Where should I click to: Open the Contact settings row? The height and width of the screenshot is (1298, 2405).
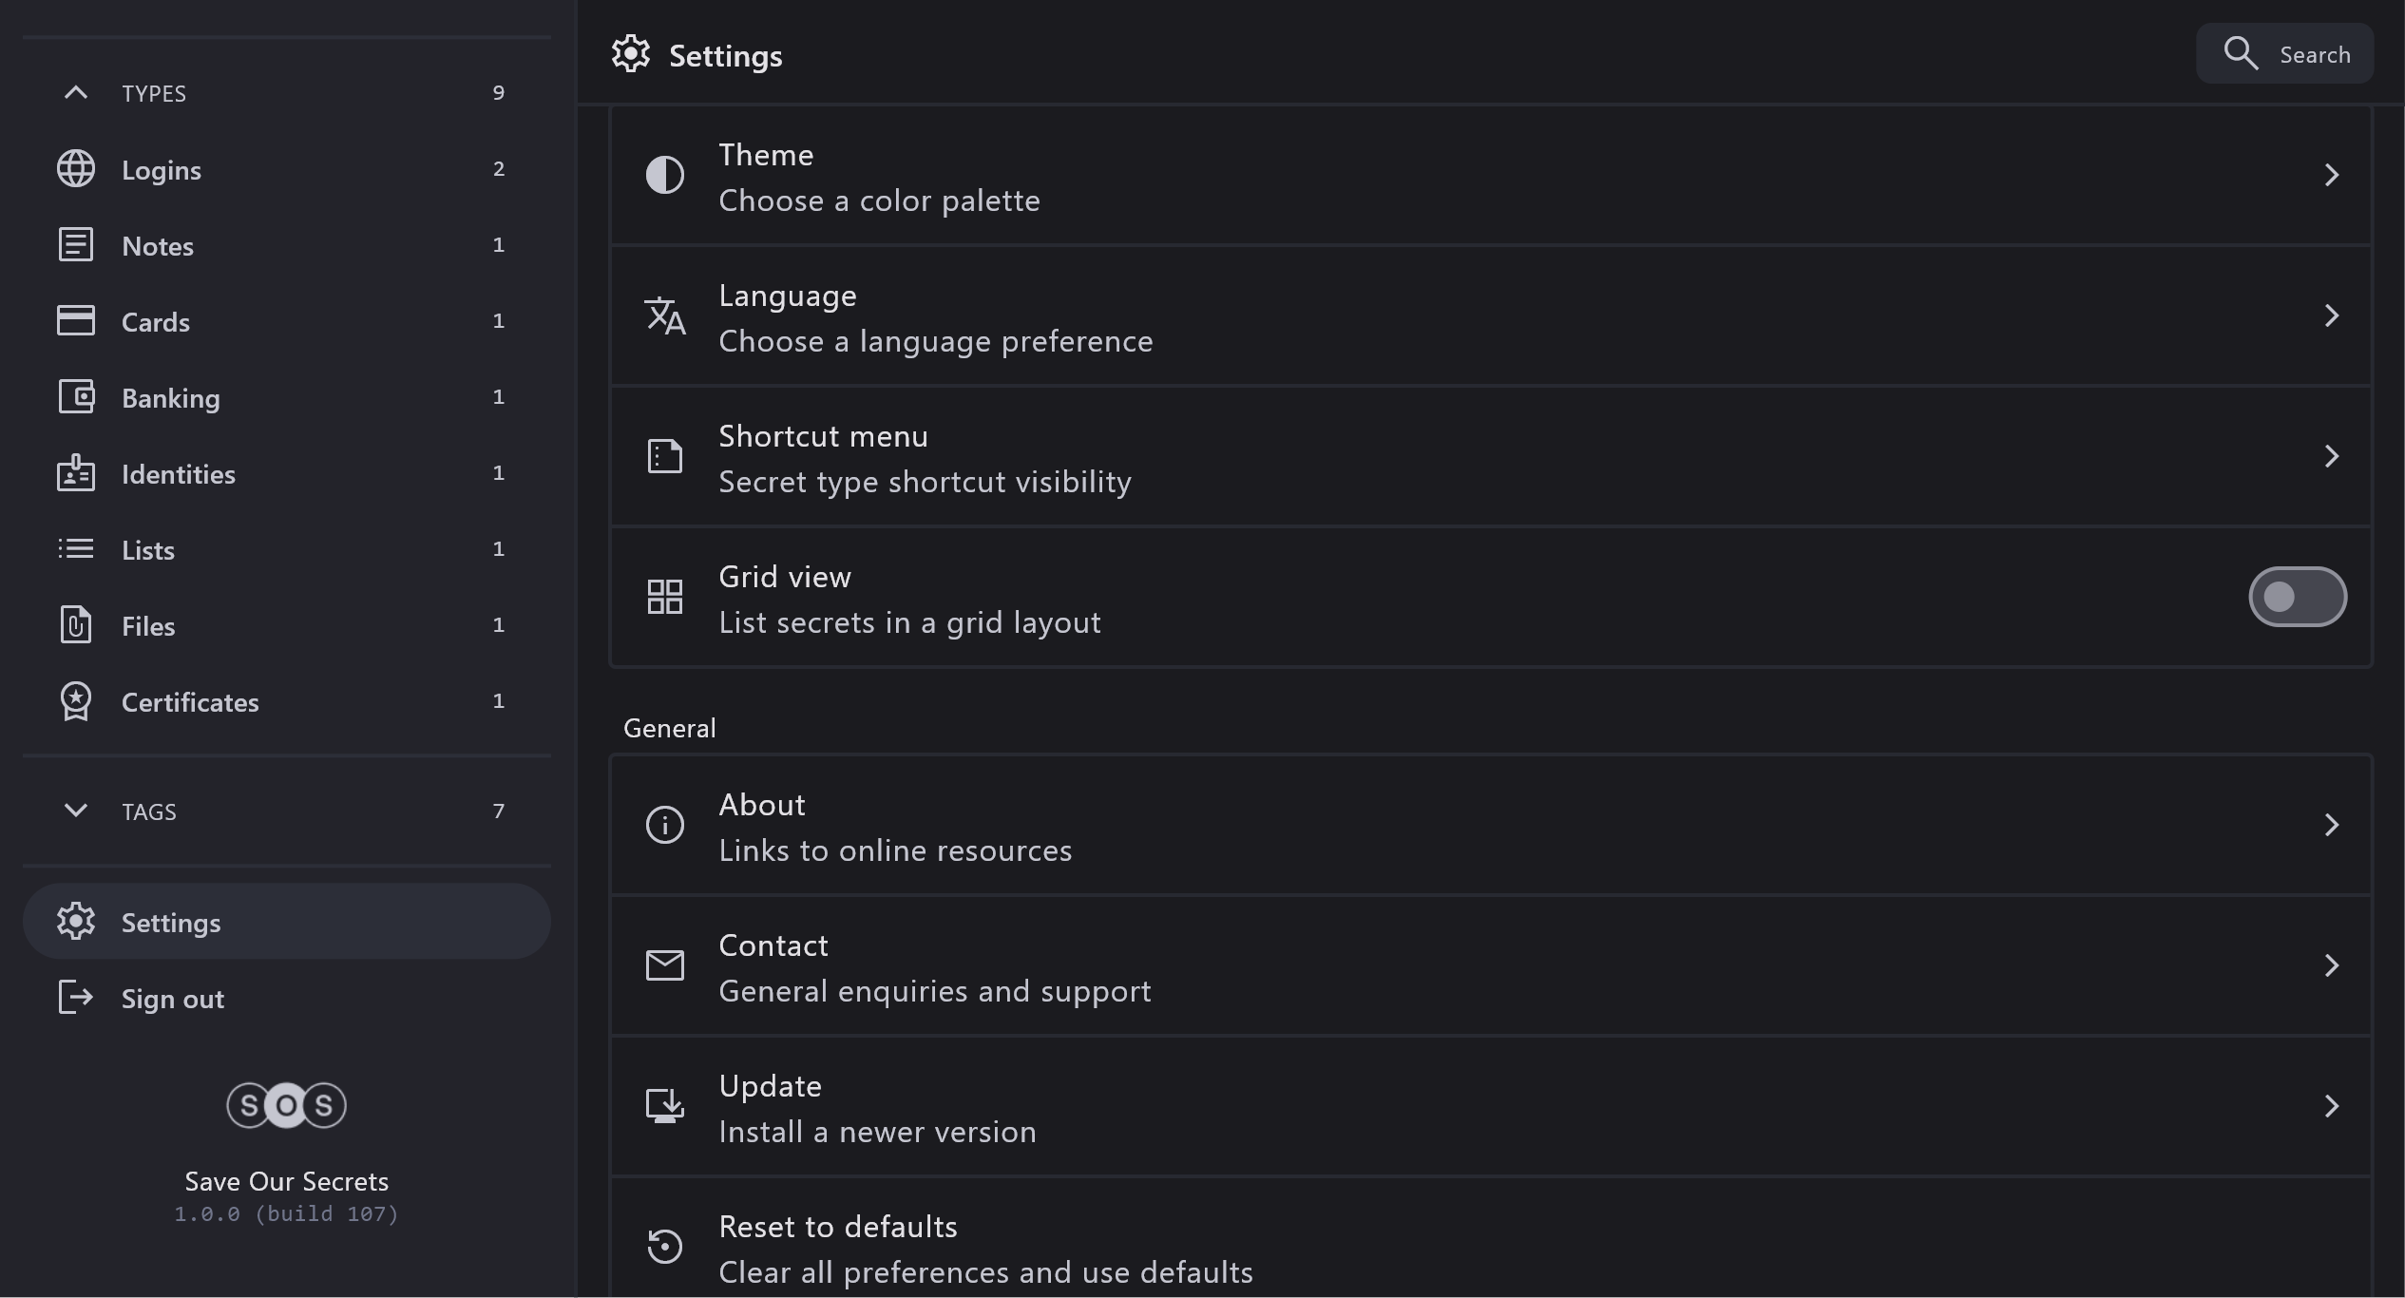(1490, 966)
